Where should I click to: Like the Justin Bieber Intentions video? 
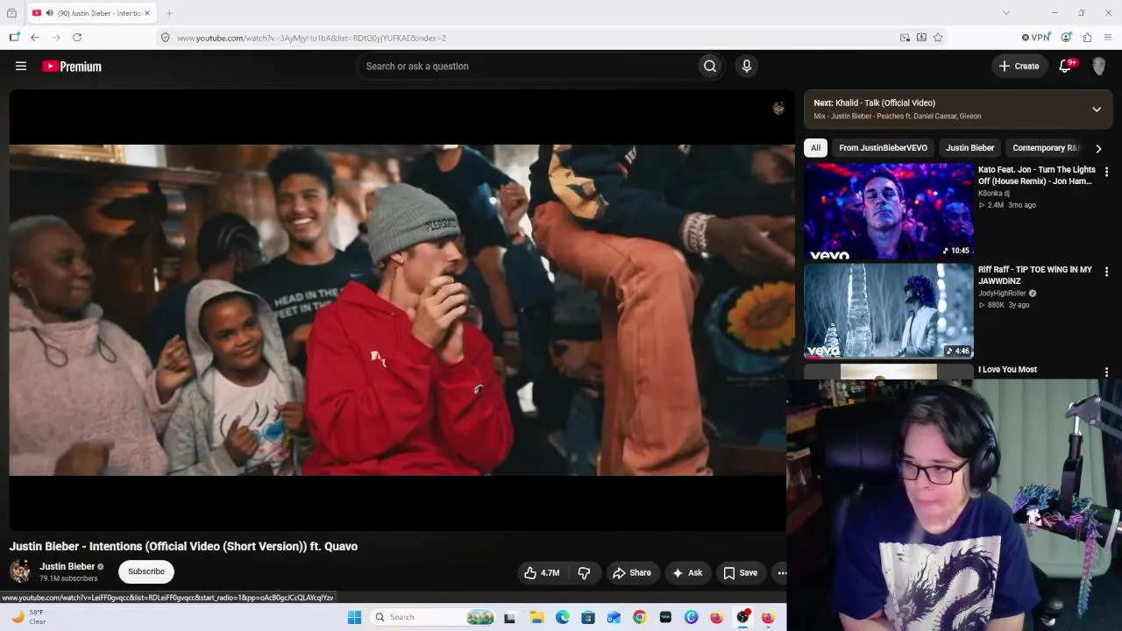coord(543,573)
